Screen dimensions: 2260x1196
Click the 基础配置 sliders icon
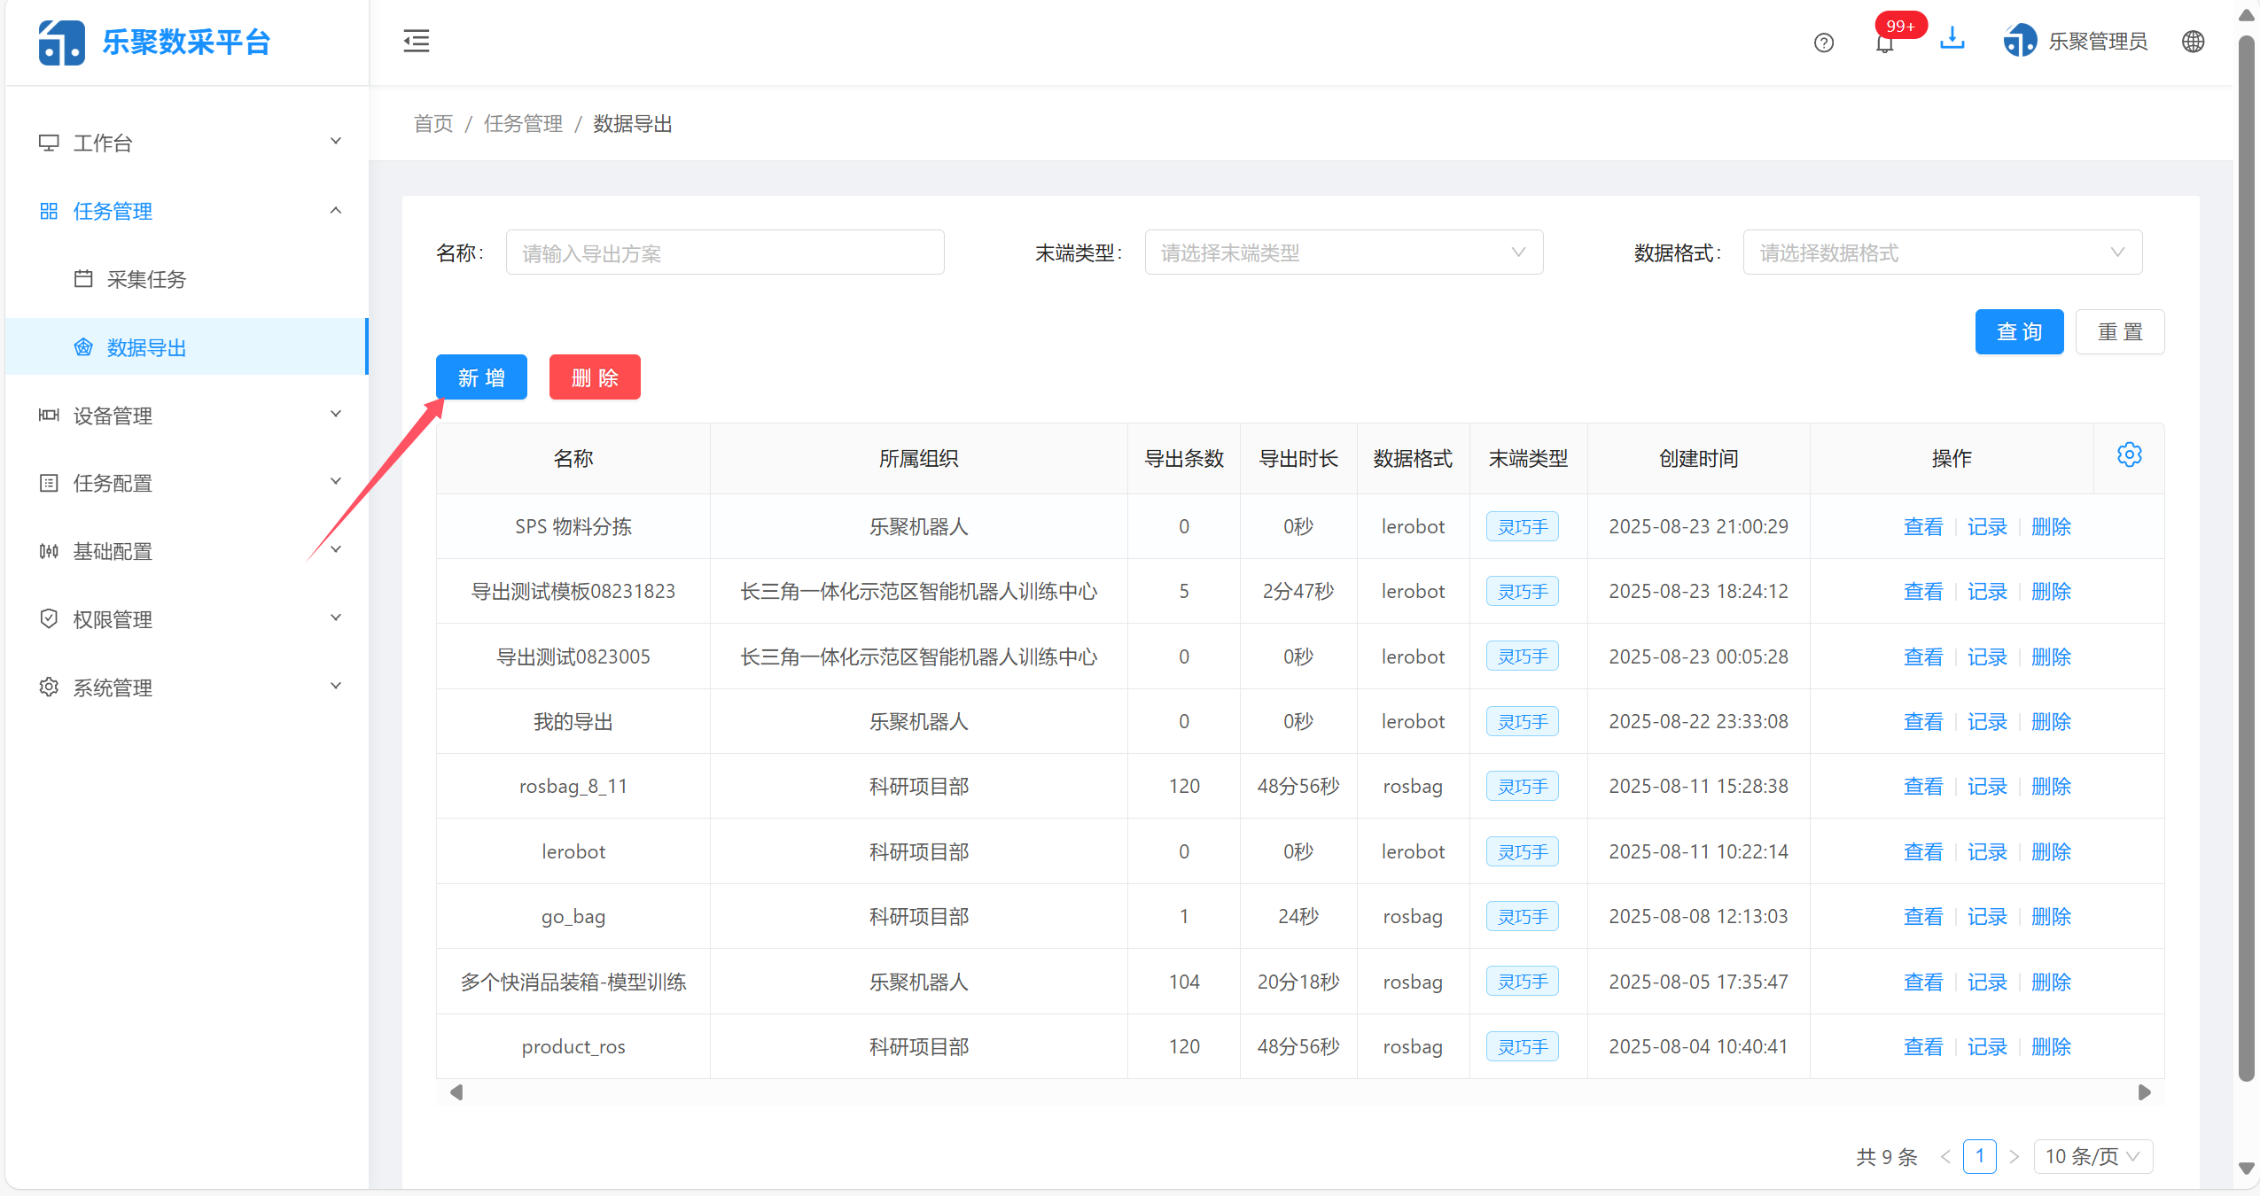pos(49,550)
